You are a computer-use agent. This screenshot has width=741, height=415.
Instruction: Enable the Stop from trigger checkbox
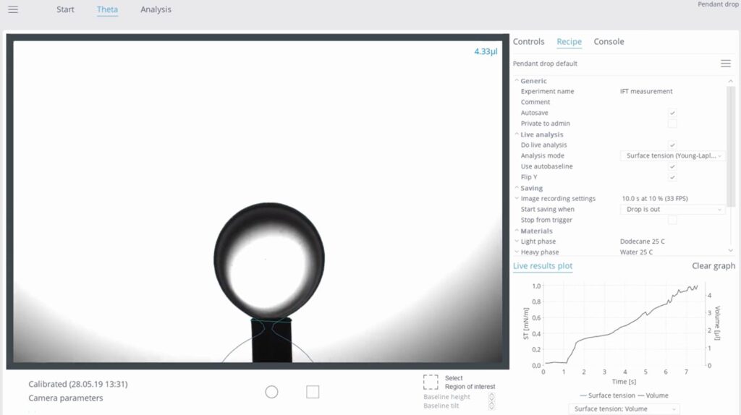pyautogui.click(x=672, y=220)
